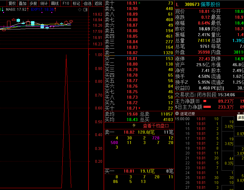Open the 统计 statistics menu
The height and width of the screenshot is (190, 244).
click(x=44, y=3)
